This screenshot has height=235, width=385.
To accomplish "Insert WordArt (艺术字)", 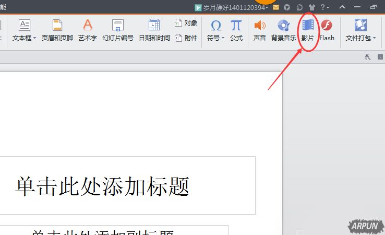I will click(88, 30).
